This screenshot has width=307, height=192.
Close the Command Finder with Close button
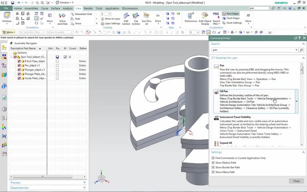(296, 181)
